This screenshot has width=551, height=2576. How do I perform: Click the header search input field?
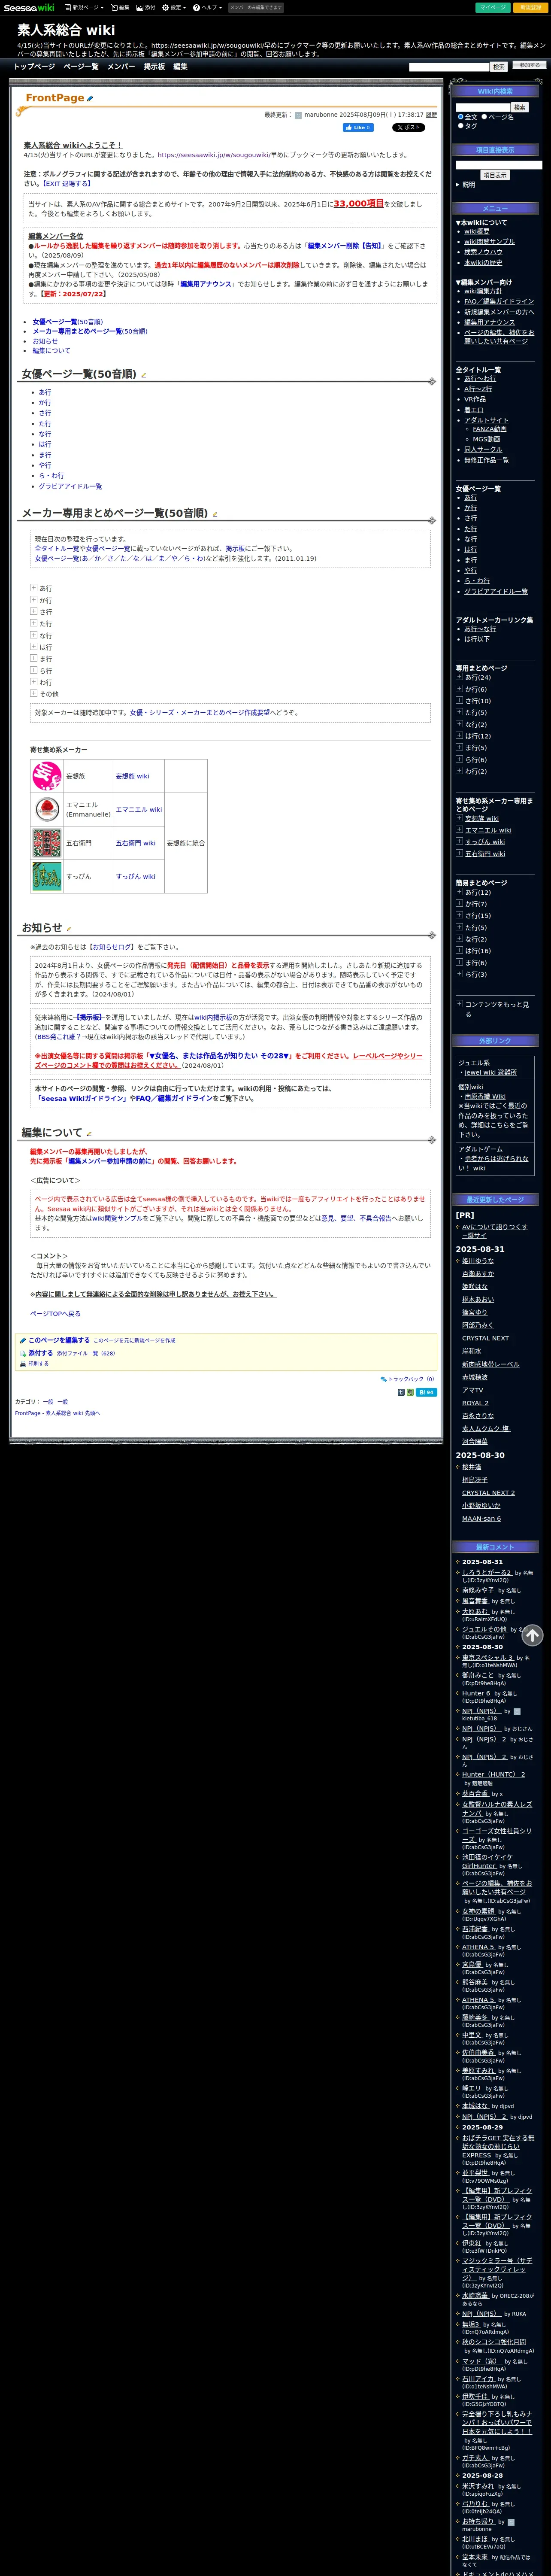tap(449, 67)
